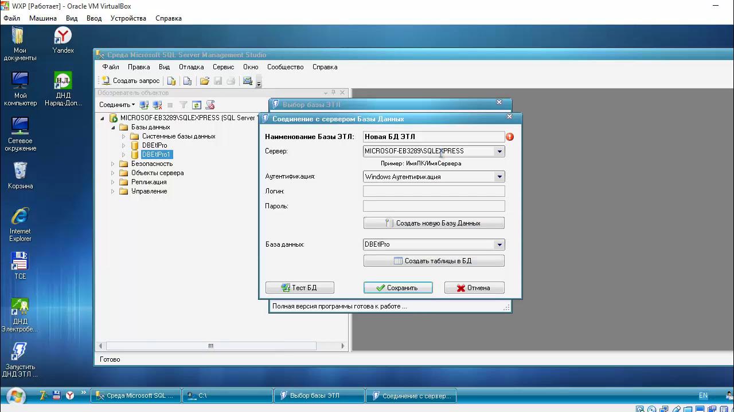This screenshot has height=412, width=734.
Task: Open the Справка menu in Management Studio
Action: click(325, 67)
